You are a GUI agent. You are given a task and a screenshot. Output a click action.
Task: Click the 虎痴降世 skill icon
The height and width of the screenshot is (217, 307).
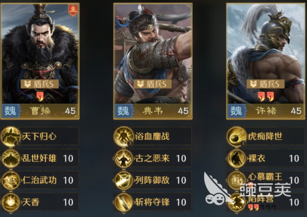click(x=236, y=136)
